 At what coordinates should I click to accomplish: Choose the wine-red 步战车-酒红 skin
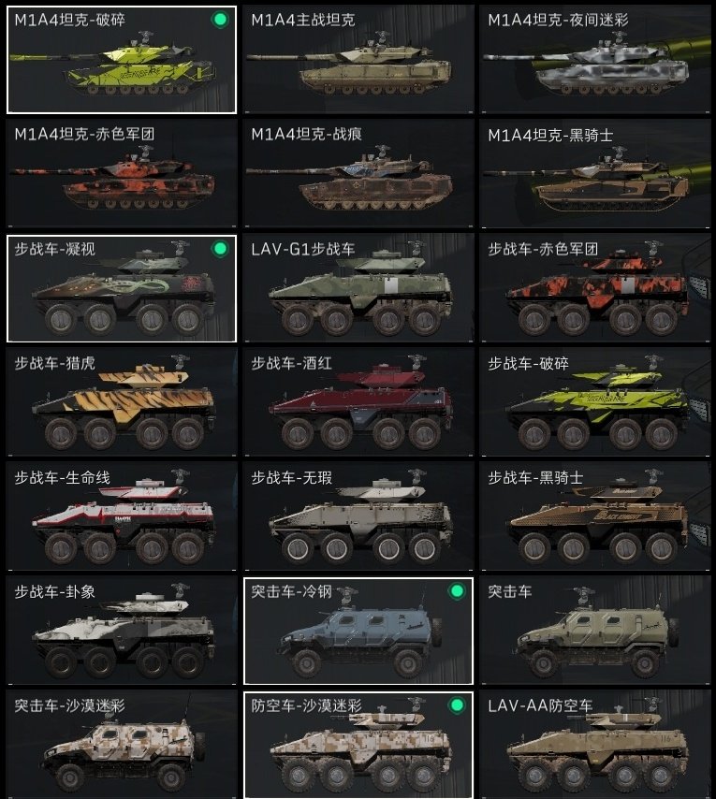(x=358, y=402)
